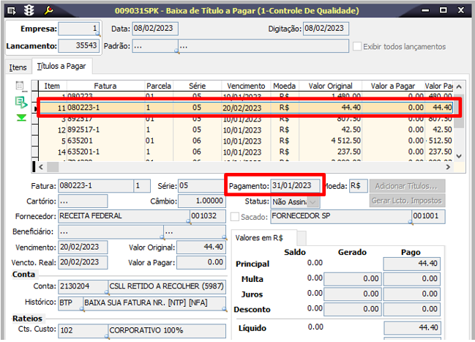
Task: Select the Títulos a Pagar tab
Action: (61, 66)
